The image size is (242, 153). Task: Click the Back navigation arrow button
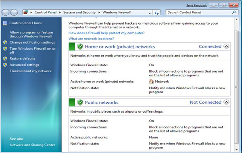tap(6, 13)
